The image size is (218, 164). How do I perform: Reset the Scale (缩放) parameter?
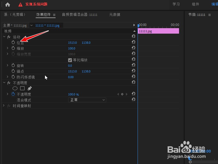(134, 48)
